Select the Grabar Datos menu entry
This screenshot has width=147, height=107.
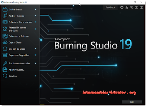click(x=15, y=9)
